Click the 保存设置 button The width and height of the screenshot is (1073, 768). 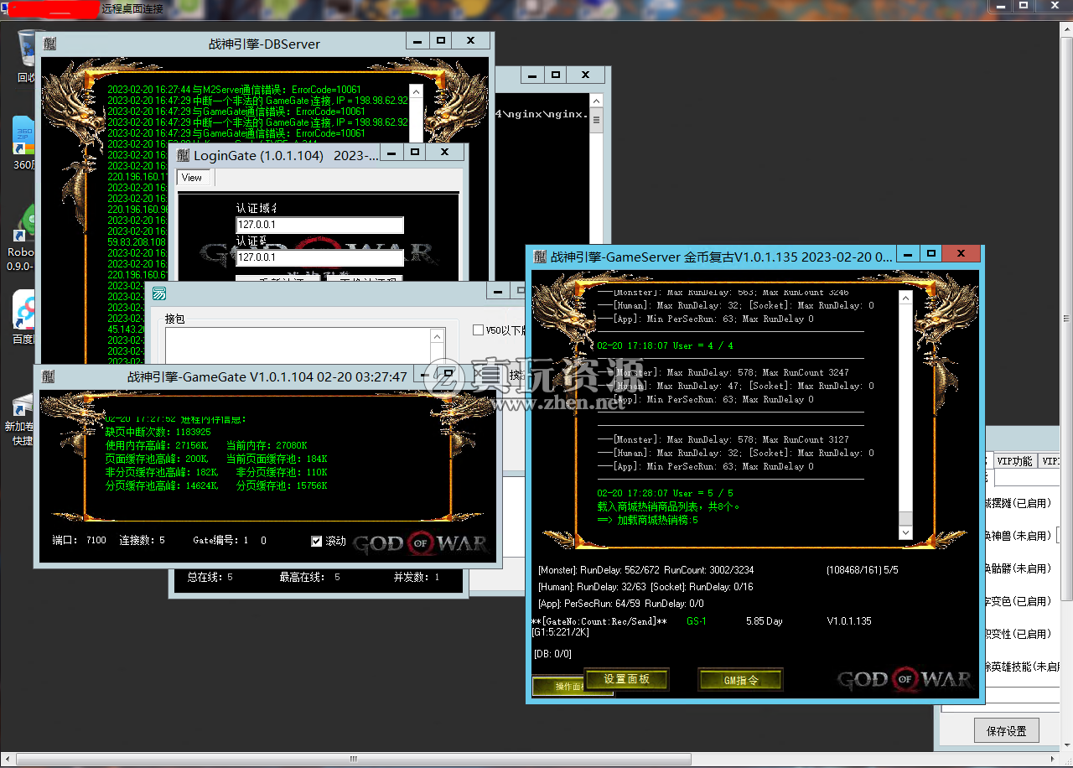click(x=1006, y=730)
